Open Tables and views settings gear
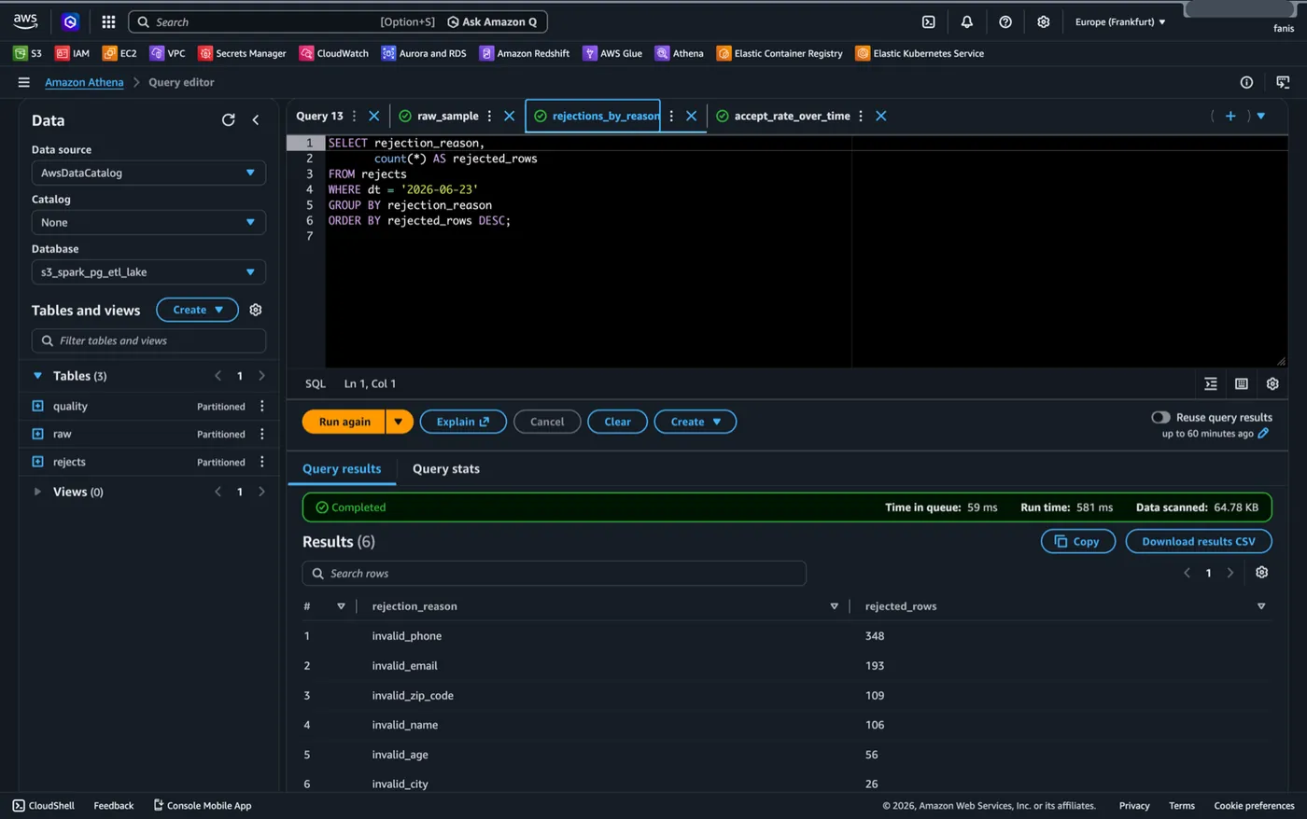The height and width of the screenshot is (819, 1307). click(256, 310)
